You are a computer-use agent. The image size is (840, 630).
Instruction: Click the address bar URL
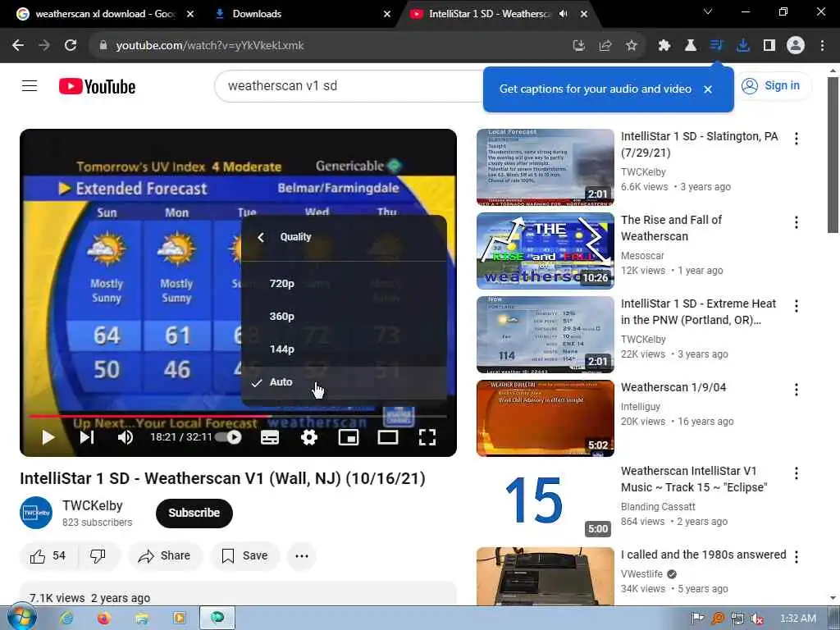[x=210, y=46]
